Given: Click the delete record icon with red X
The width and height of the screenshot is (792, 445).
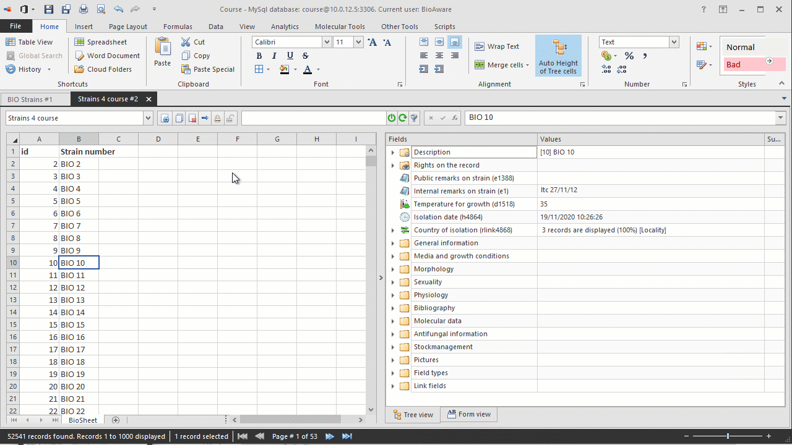Looking at the screenshot, I should [x=192, y=118].
